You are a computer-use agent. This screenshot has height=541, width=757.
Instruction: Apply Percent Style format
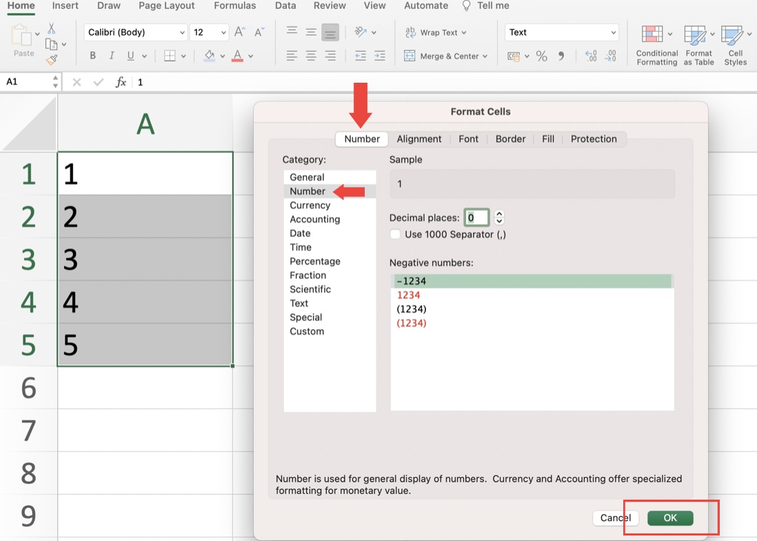[542, 56]
